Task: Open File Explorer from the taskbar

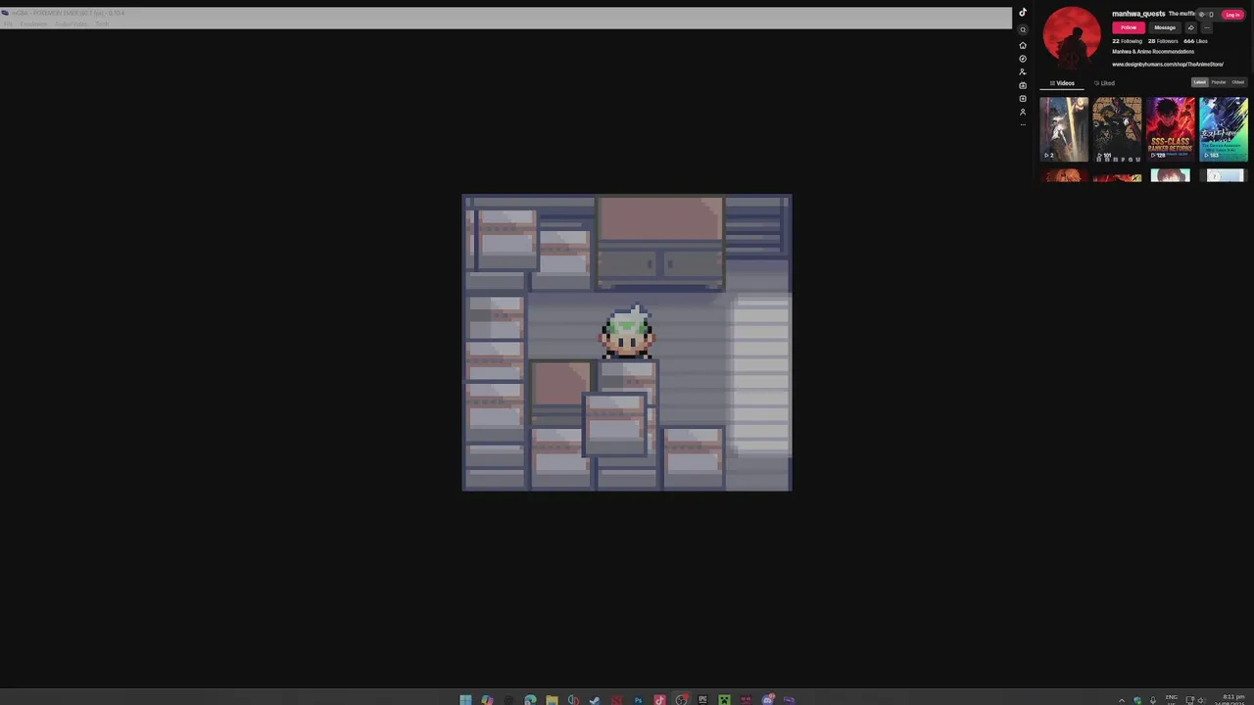Action: 552,700
